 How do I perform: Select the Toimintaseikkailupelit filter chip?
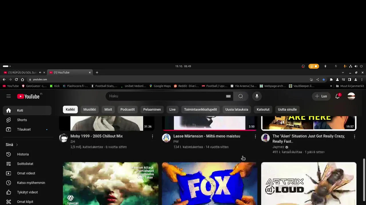[200, 109]
